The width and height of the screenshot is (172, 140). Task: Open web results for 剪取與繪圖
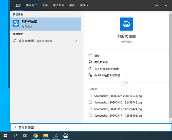pos(46,41)
